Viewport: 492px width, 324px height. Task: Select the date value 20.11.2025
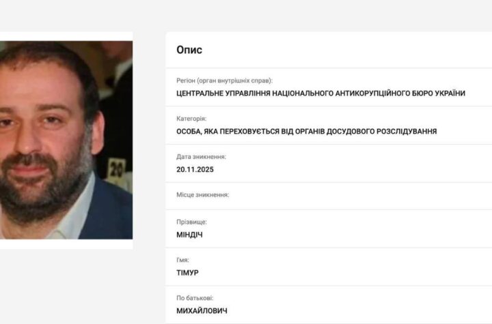point(195,169)
